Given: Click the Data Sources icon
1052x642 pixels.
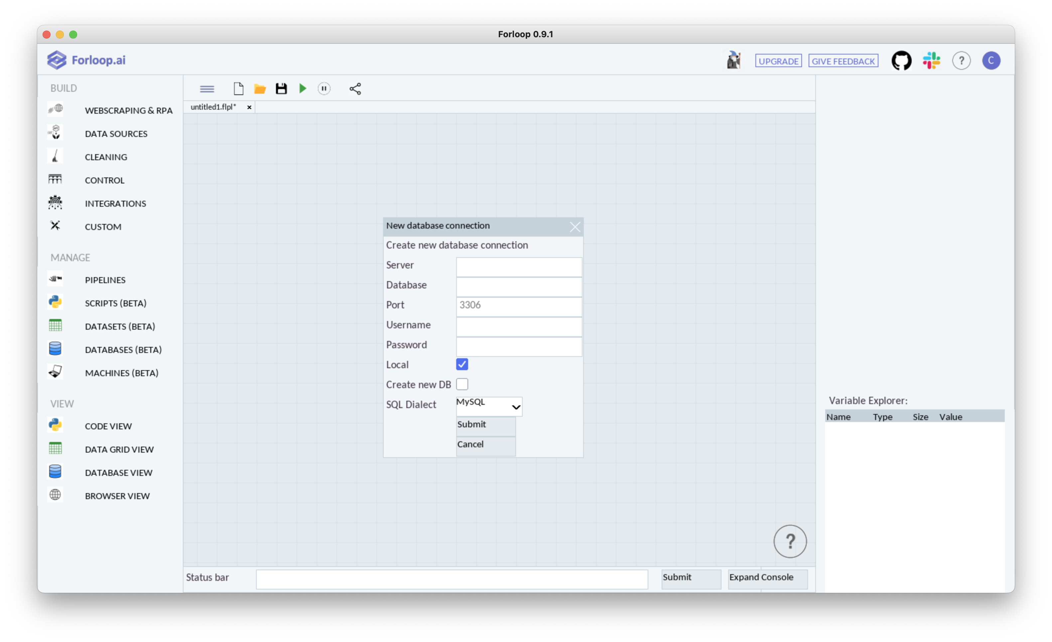Looking at the screenshot, I should click(55, 133).
